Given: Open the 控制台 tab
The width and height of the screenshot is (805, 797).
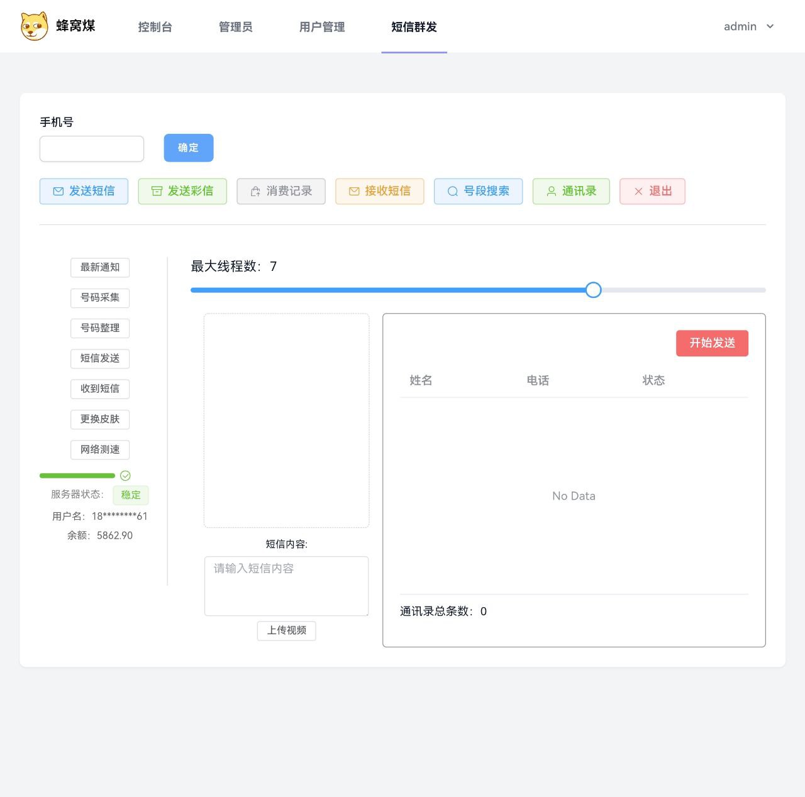Looking at the screenshot, I should pyautogui.click(x=155, y=27).
